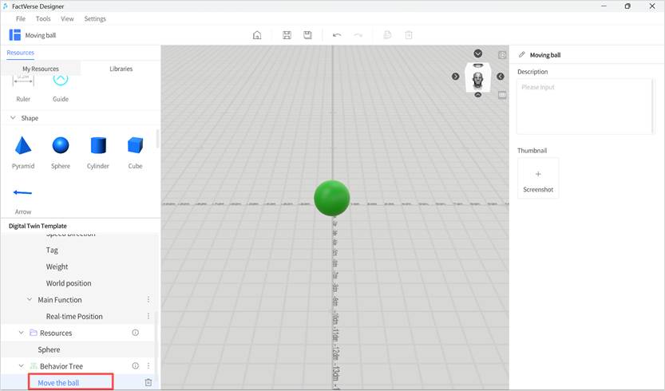This screenshot has width=665, height=391.
Task: Open the Settings menu
Action: pyautogui.click(x=95, y=18)
